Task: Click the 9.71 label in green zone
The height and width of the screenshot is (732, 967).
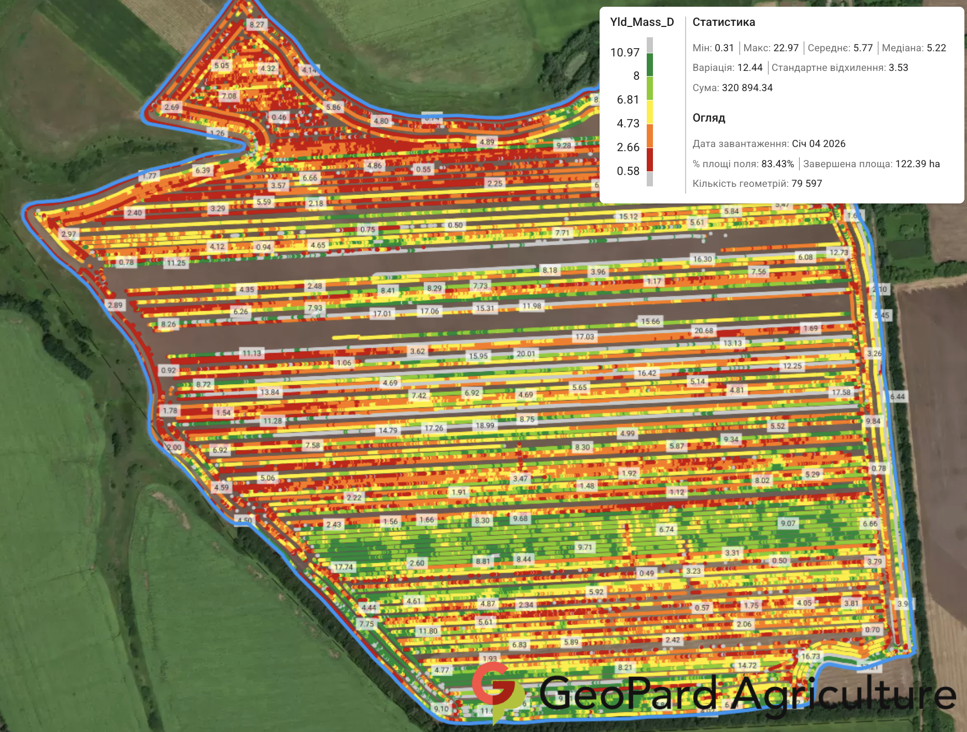Action: [x=585, y=547]
